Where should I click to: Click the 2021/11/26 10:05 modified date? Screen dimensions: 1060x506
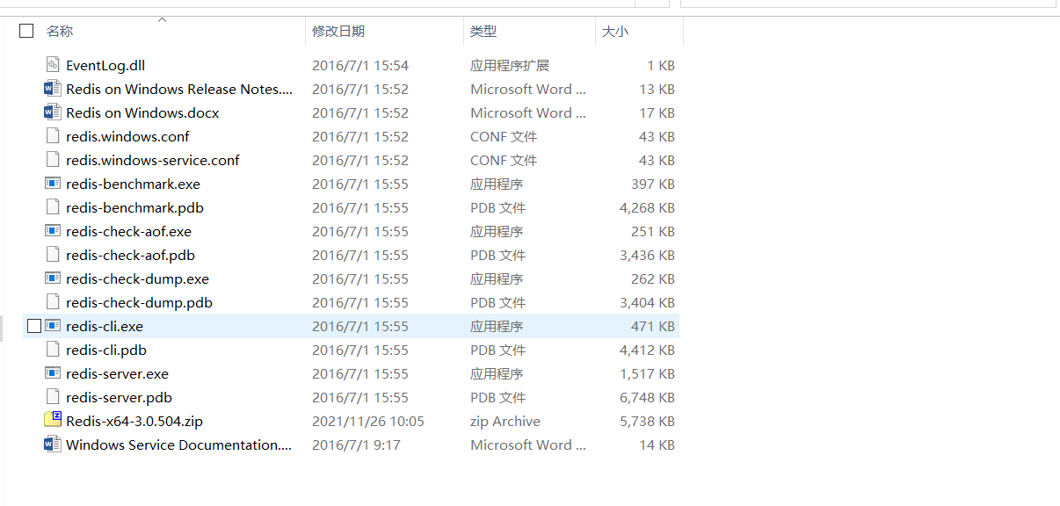click(368, 421)
